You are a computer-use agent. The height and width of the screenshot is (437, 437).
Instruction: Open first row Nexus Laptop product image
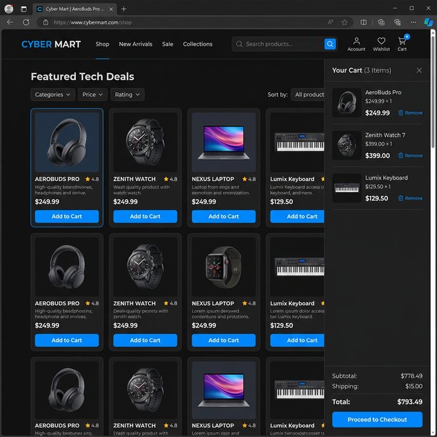coord(223,142)
